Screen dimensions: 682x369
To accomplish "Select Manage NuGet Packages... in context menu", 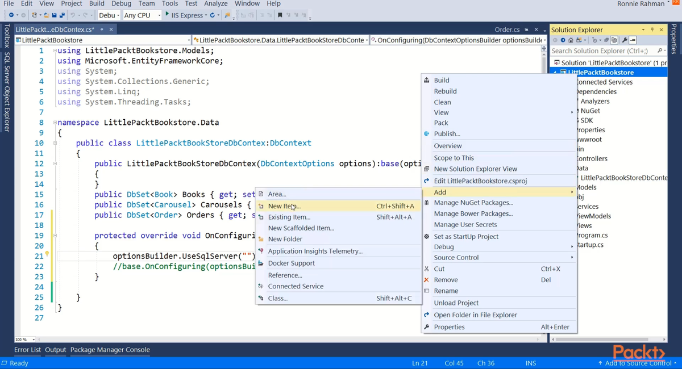I will (499, 203).
